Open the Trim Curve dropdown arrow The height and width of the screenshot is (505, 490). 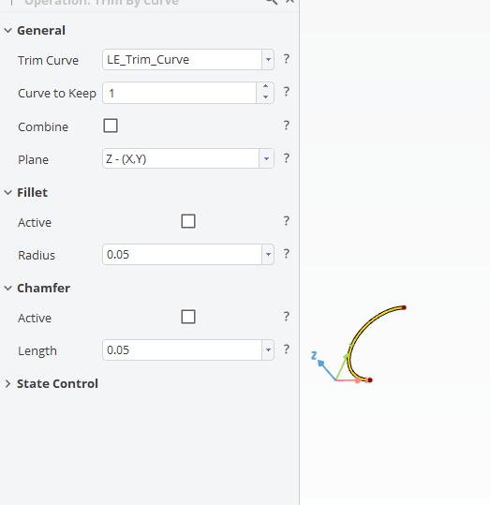coord(268,60)
